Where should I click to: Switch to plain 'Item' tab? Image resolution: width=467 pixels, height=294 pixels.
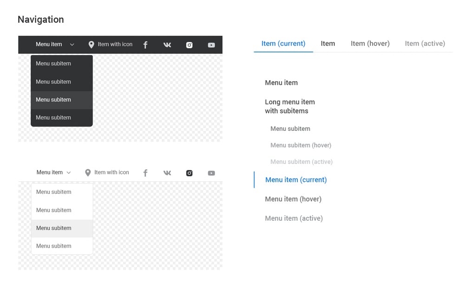[x=328, y=44]
